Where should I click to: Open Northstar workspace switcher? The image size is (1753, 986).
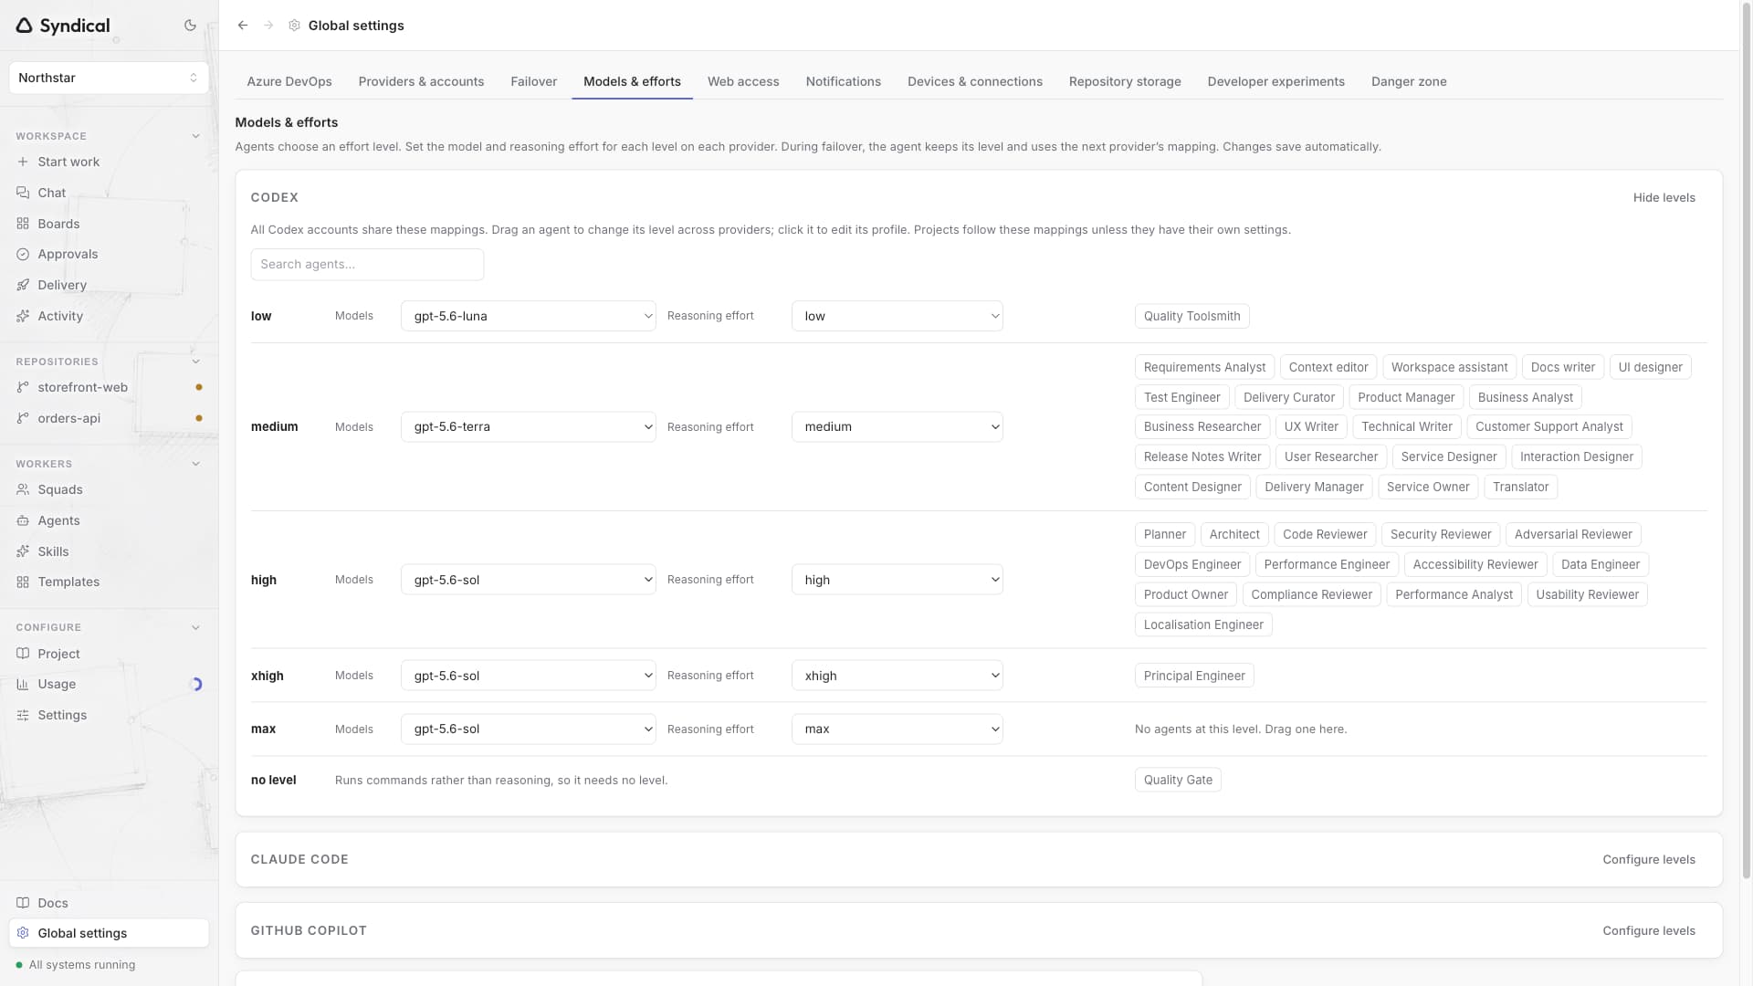click(109, 78)
